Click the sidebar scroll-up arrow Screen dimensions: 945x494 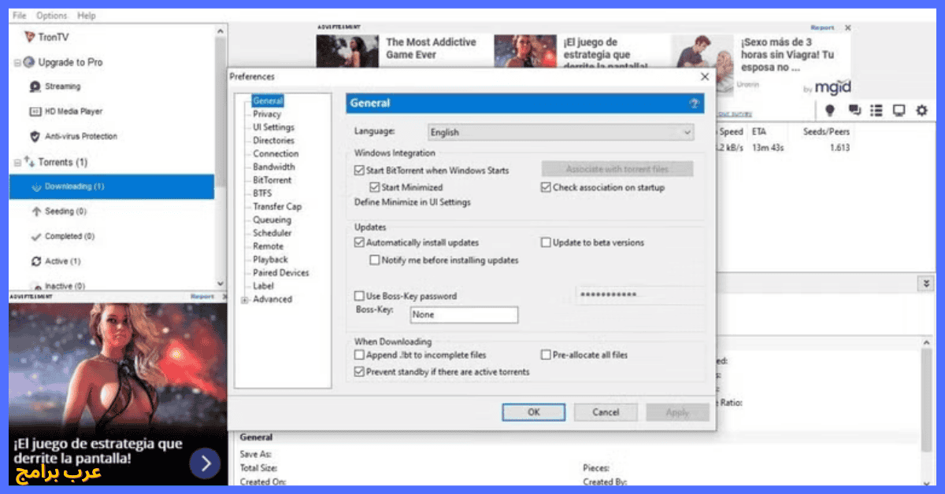(220, 31)
